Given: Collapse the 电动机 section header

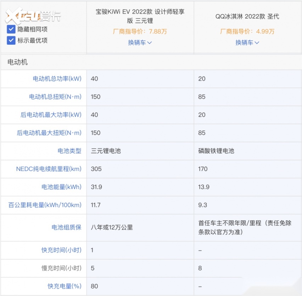Looking at the screenshot, I should coord(18,62).
